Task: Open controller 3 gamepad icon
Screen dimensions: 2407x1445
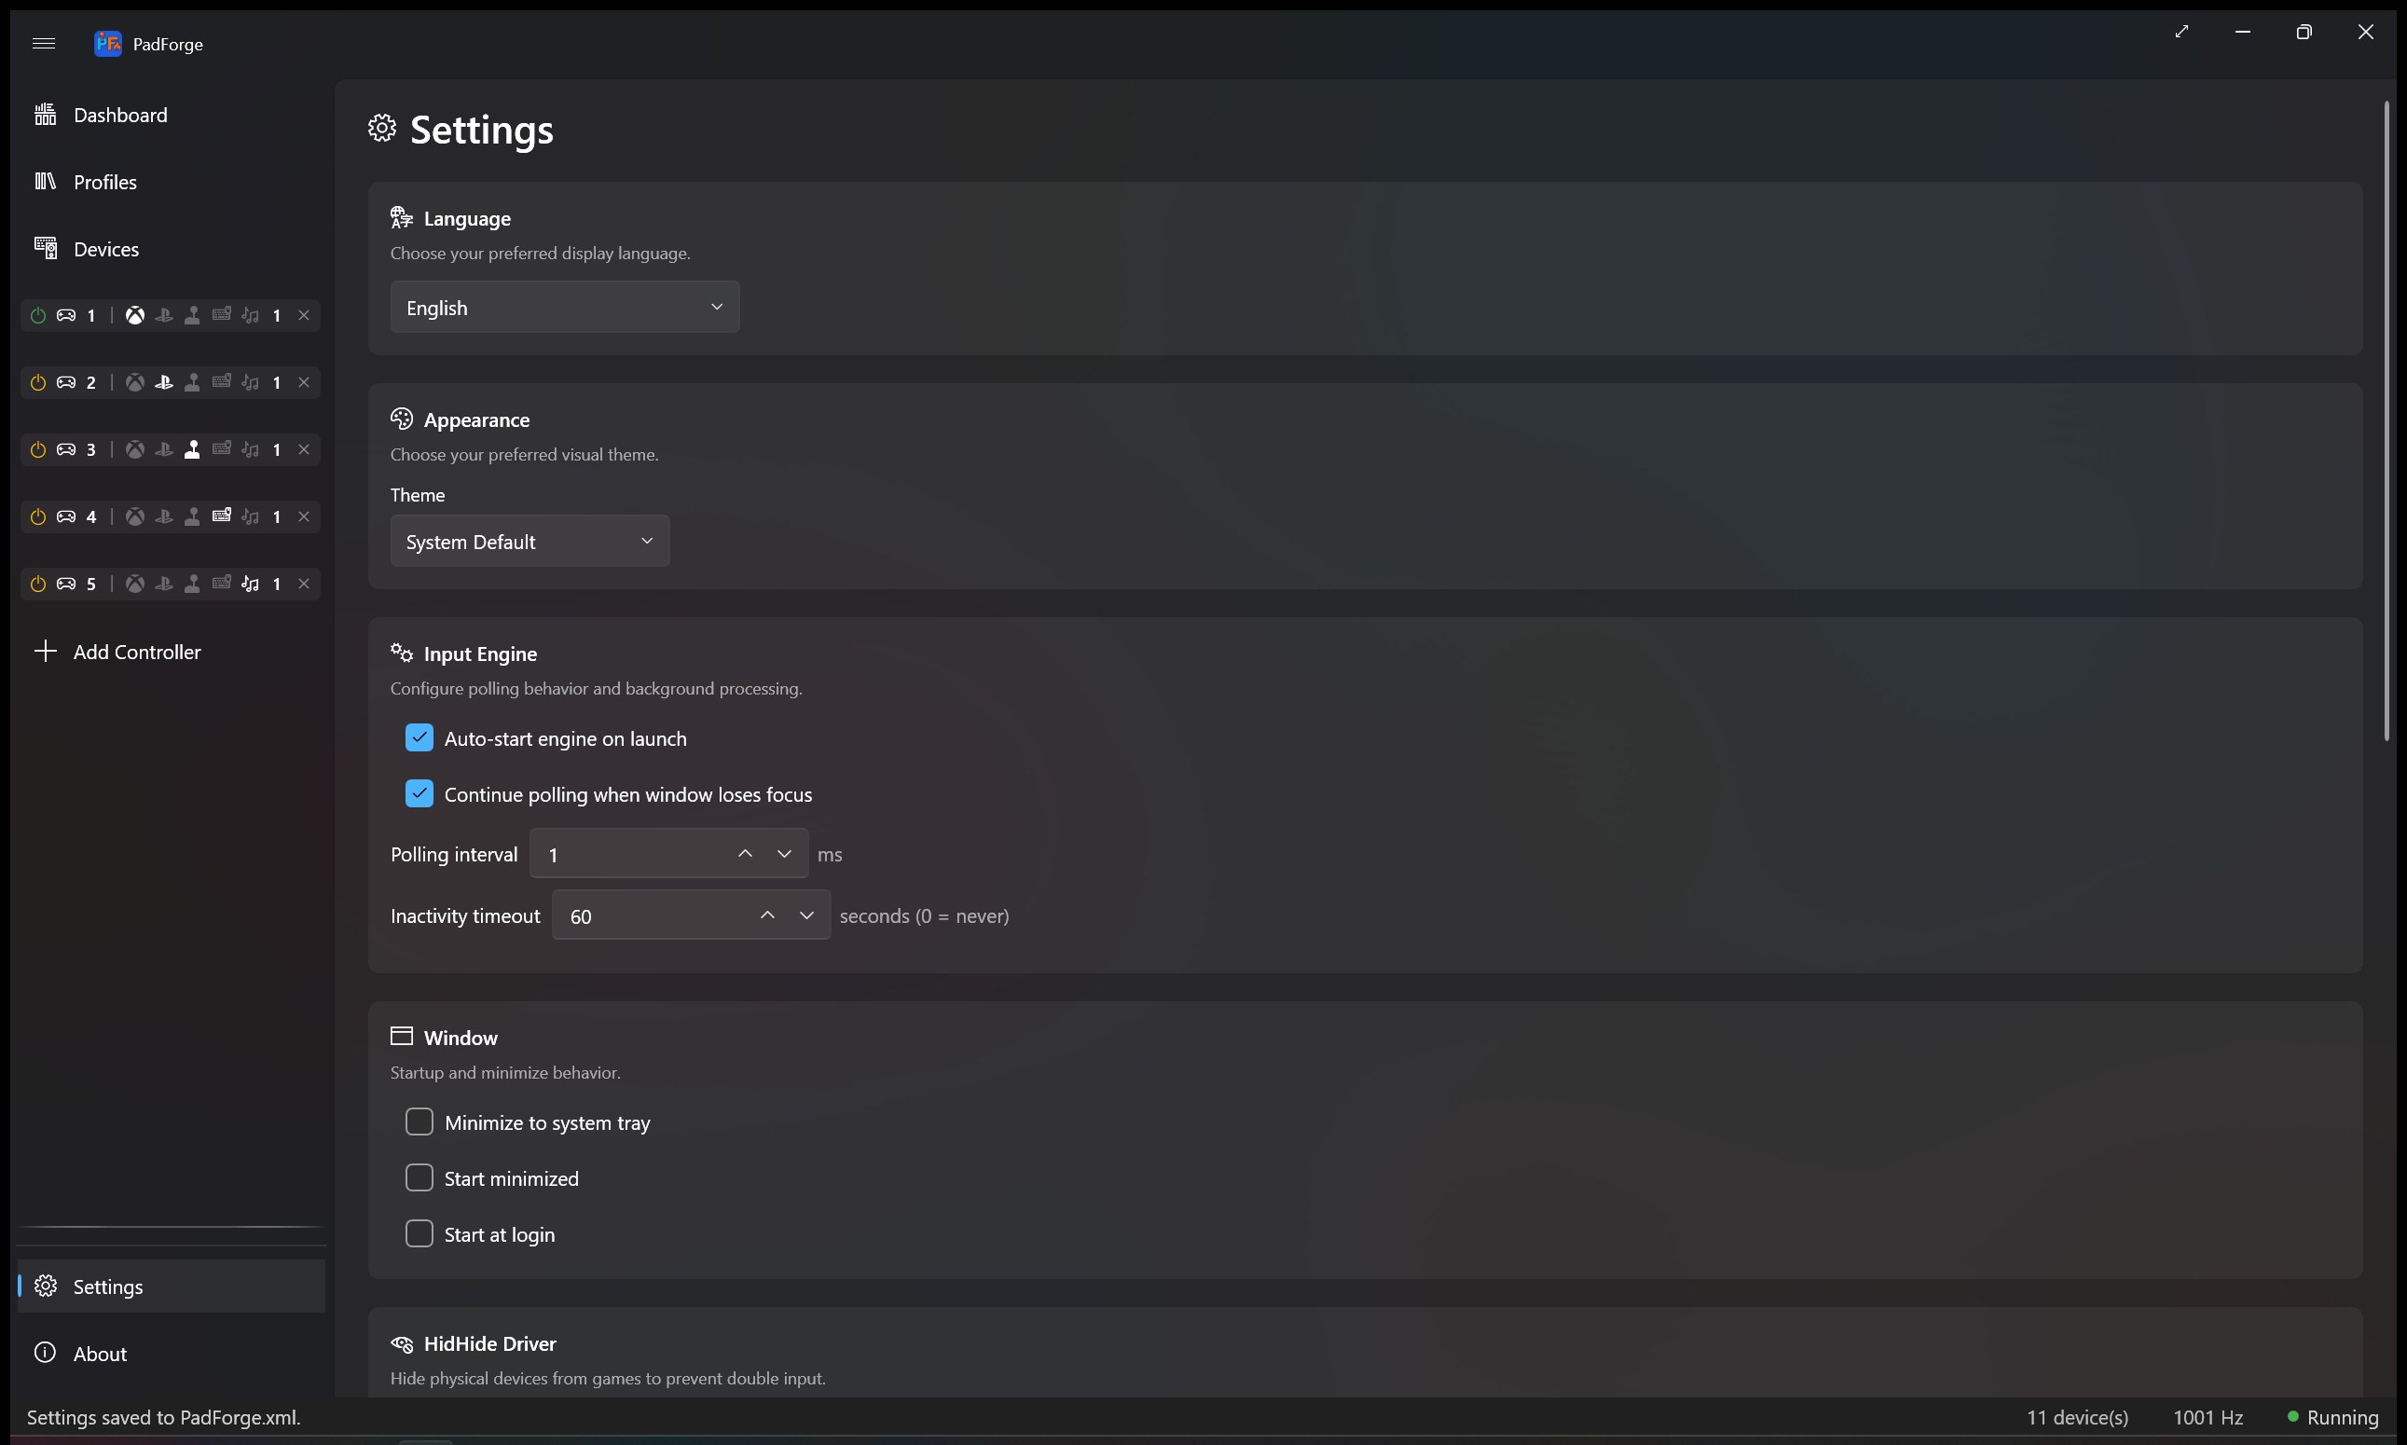Action: click(x=66, y=450)
